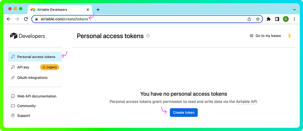This screenshot has width=303, height=131.
Task: Open the Airtable account avatar menu
Action: pyautogui.click(x=289, y=36)
